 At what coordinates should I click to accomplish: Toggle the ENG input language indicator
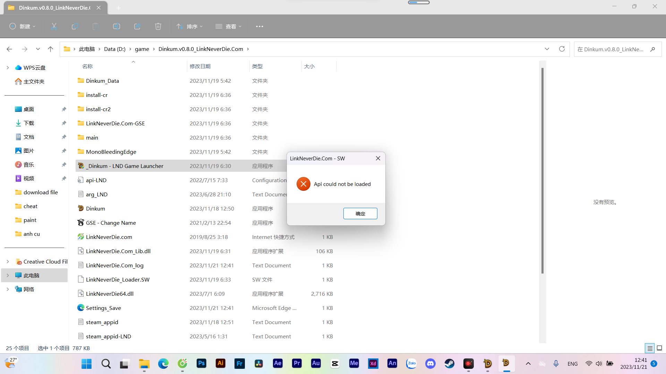pyautogui.click(x=572, y=364)
